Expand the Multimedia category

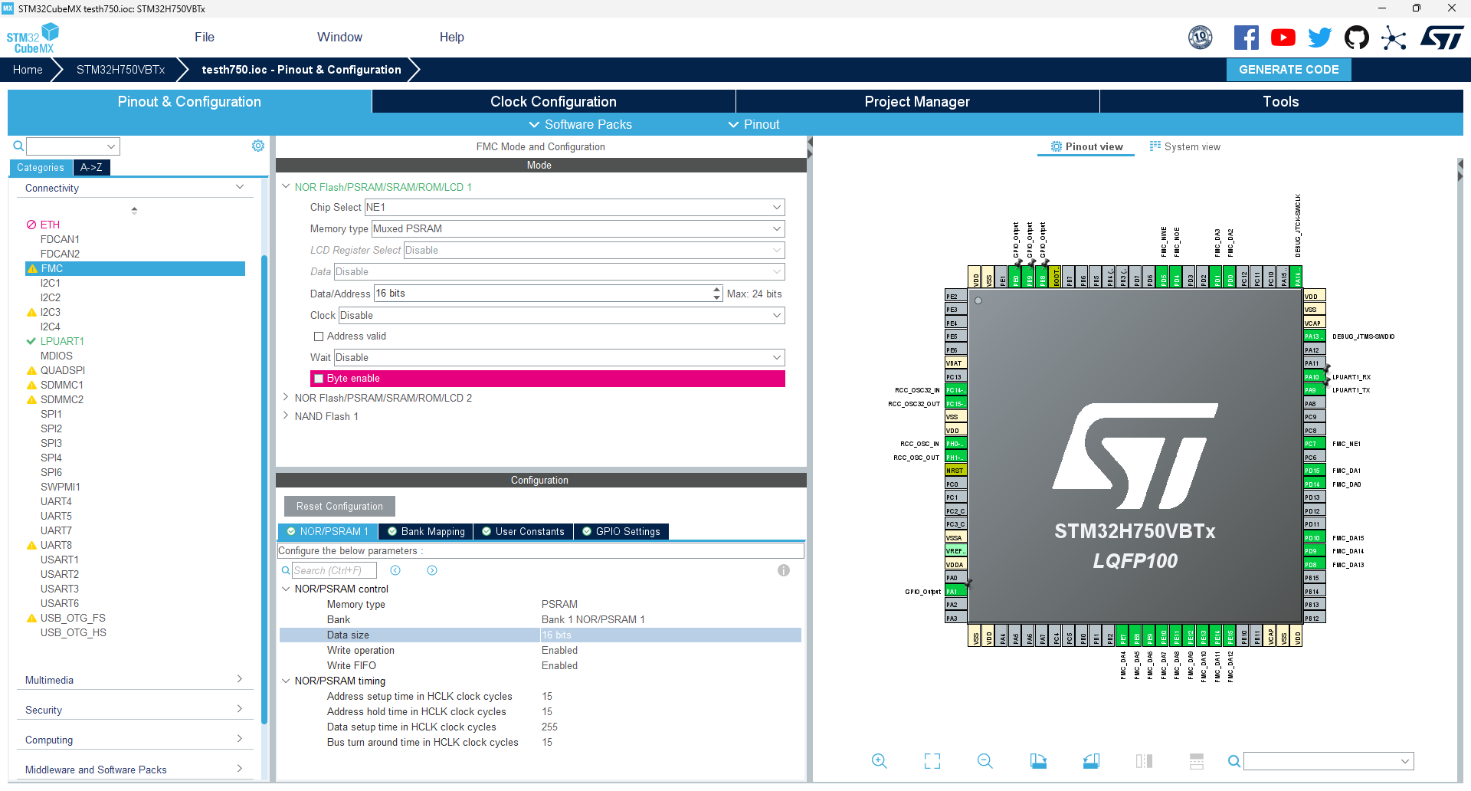[x=240, y=679]
